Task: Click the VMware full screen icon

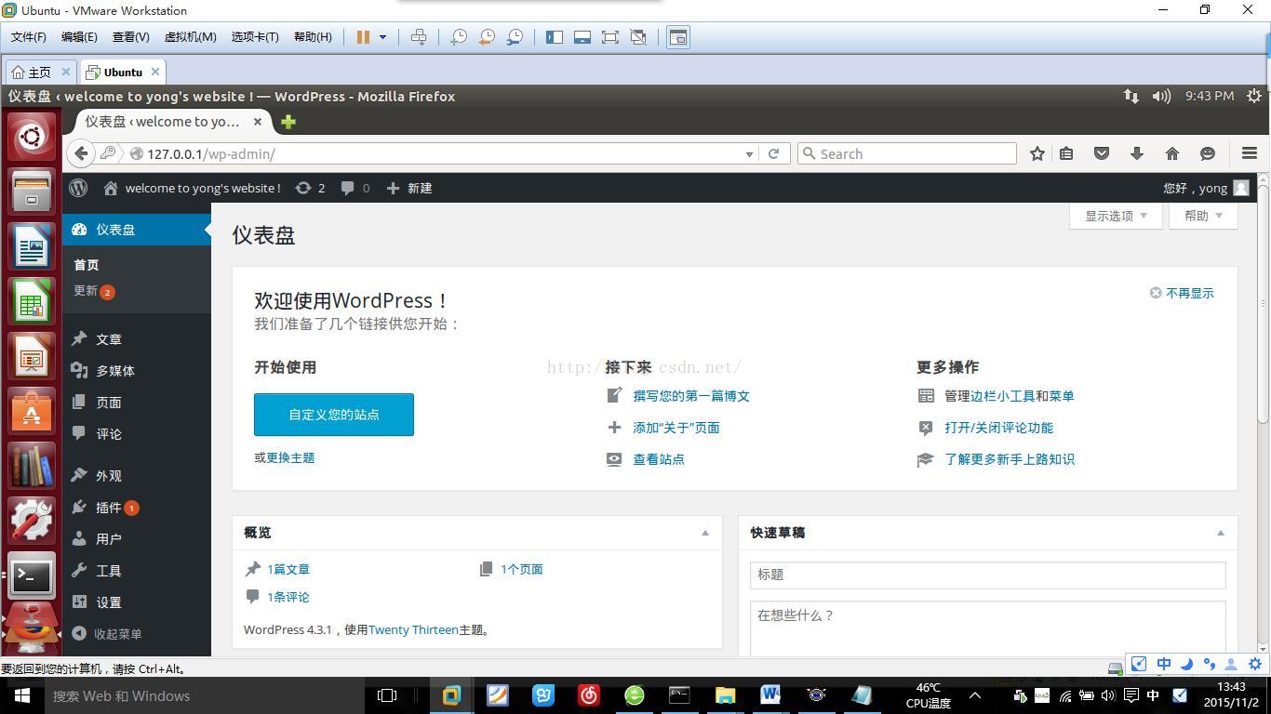Action: coord(609,37)
